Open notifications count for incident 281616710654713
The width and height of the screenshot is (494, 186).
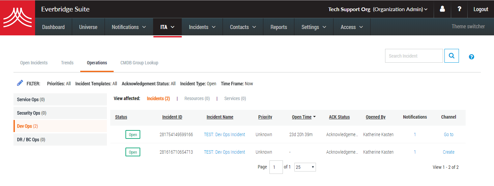[415, 152]
